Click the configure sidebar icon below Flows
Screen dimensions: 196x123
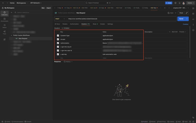pos(4,39)
